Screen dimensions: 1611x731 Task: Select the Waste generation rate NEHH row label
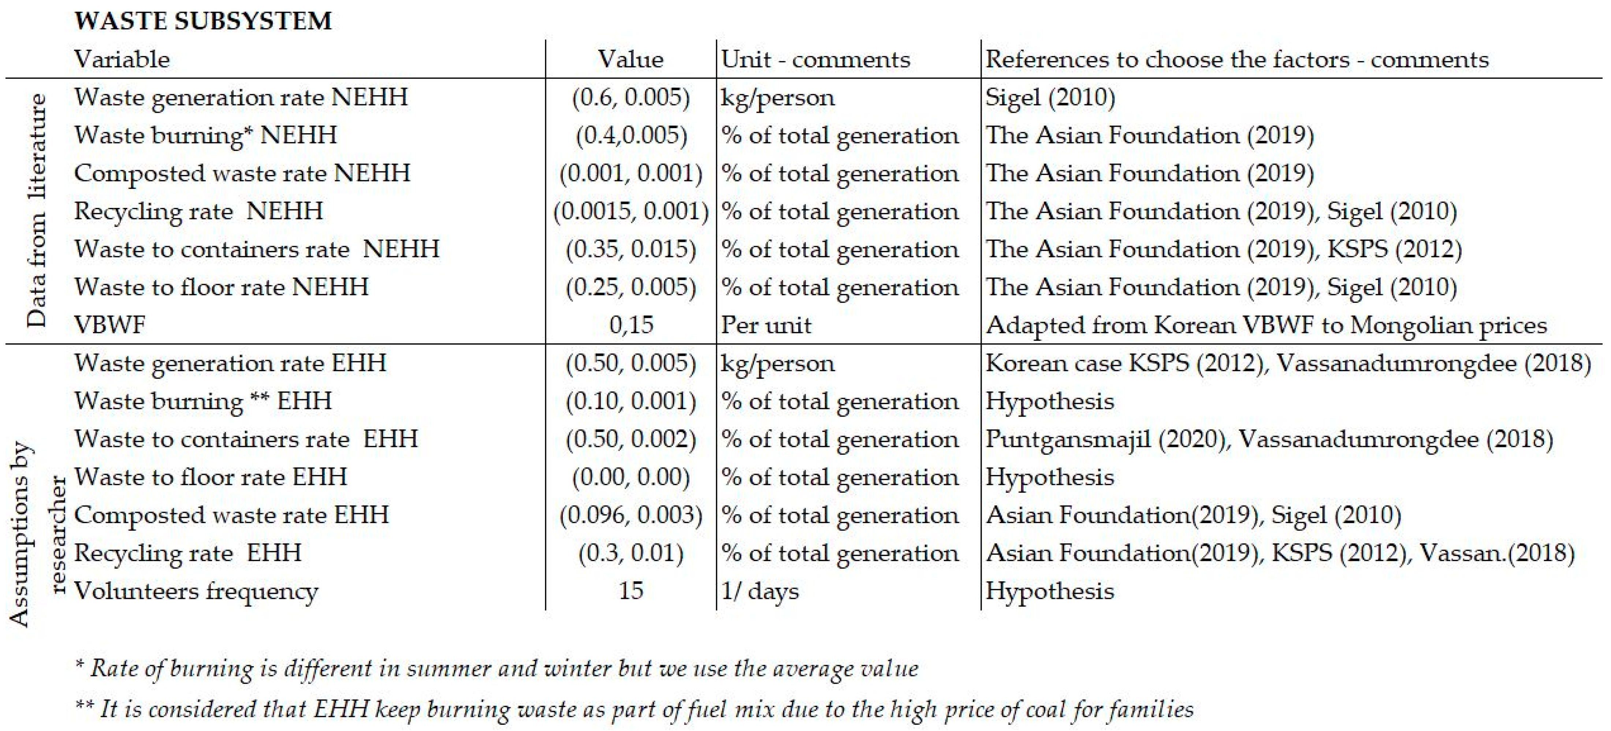(x=241, y=97)
